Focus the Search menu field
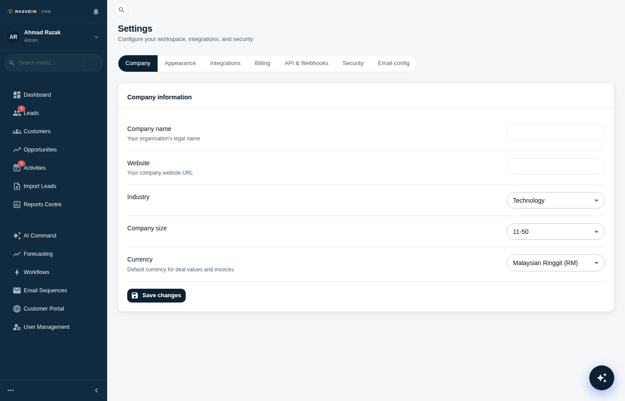This screenshot has height=401, width=625. tap(54, 63)
